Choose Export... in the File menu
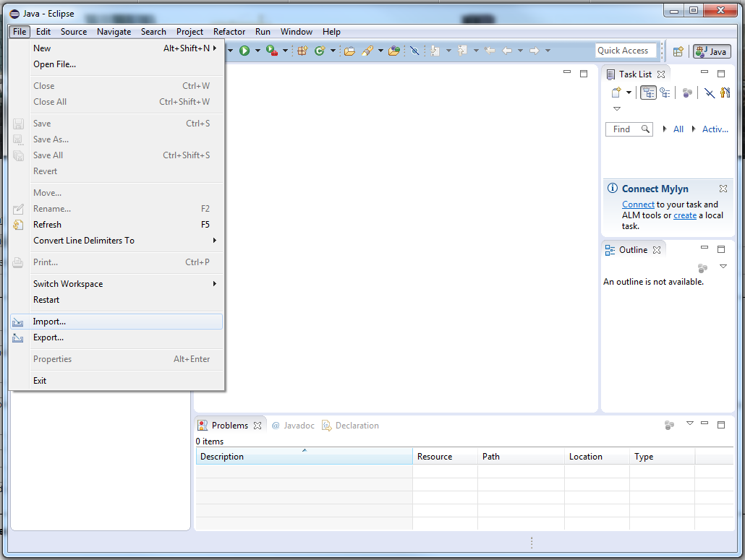Viewport: 745px width, 560px height. [x=48, y=337]
